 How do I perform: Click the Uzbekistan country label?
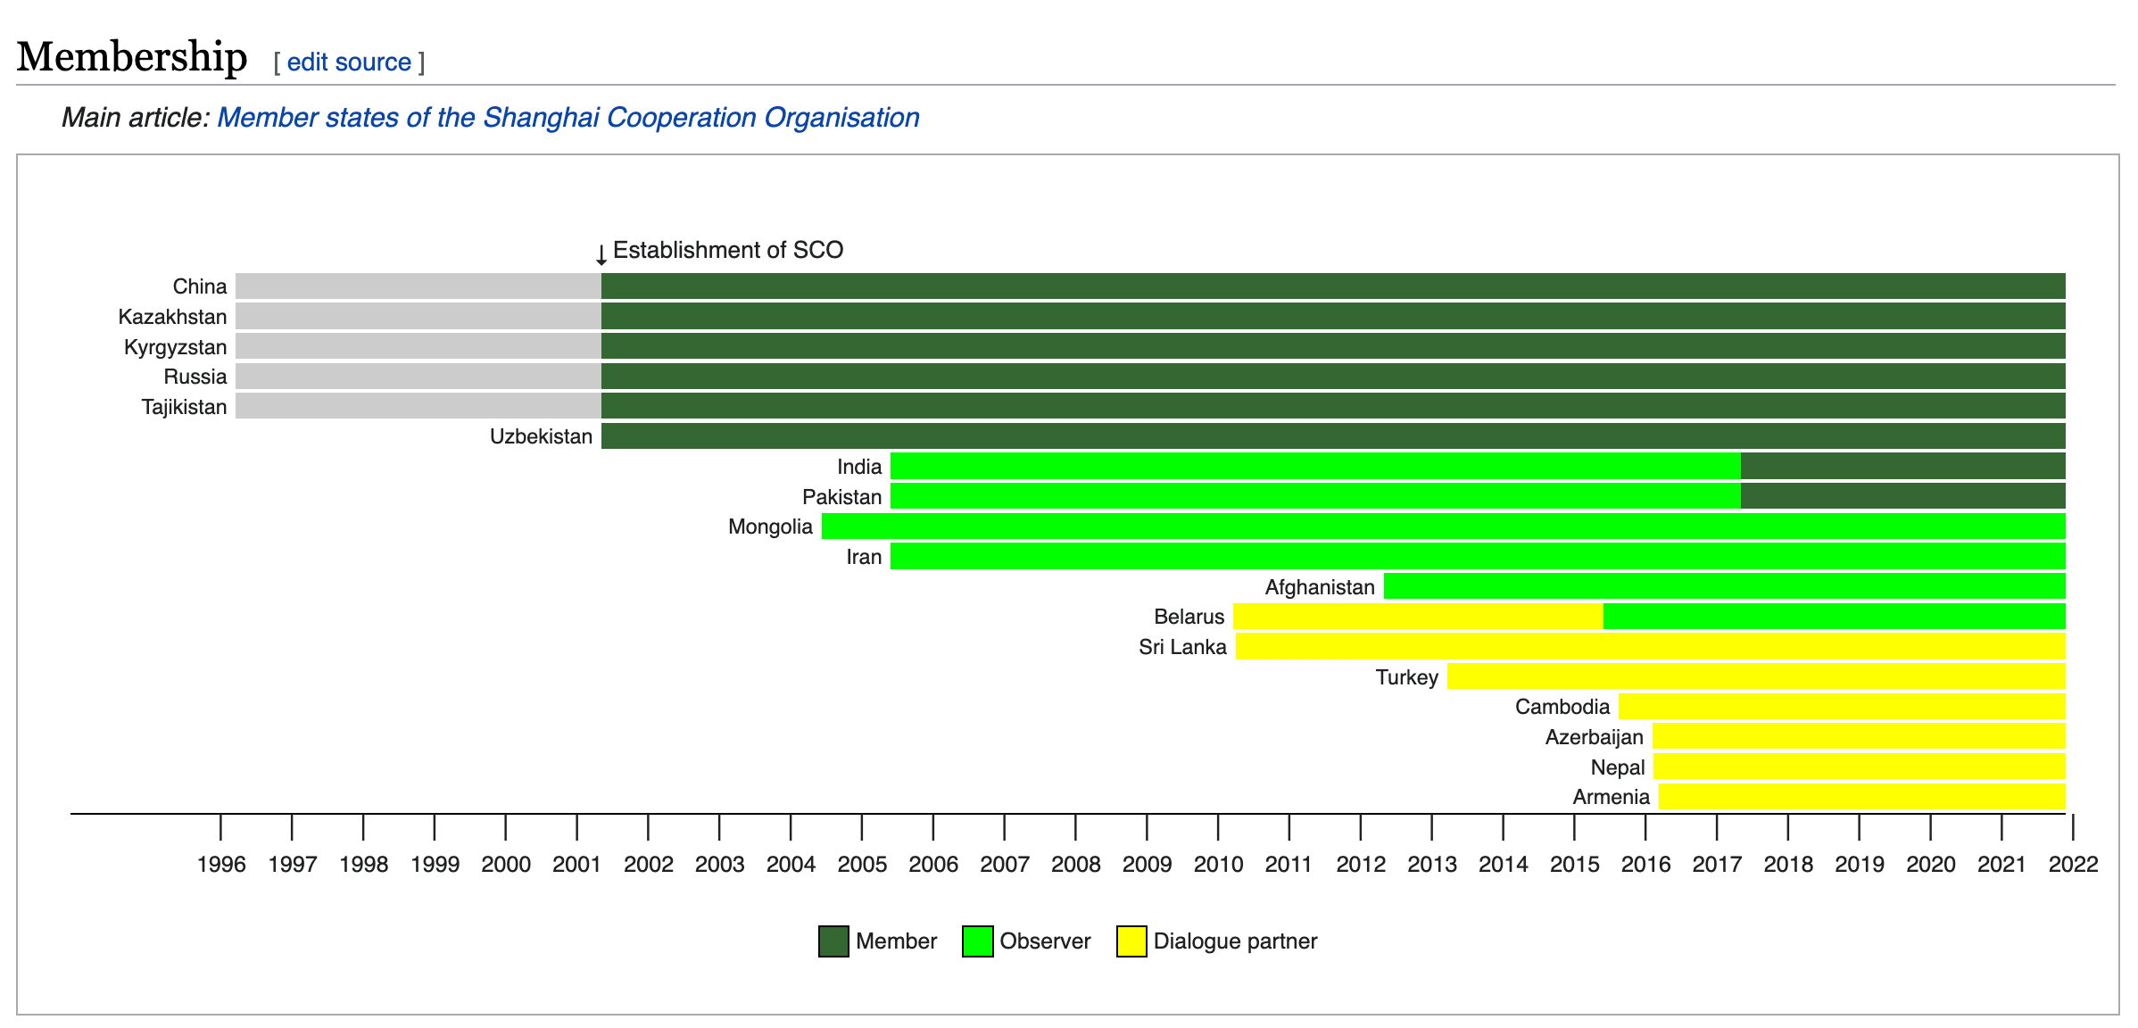[x=541, y=436]
